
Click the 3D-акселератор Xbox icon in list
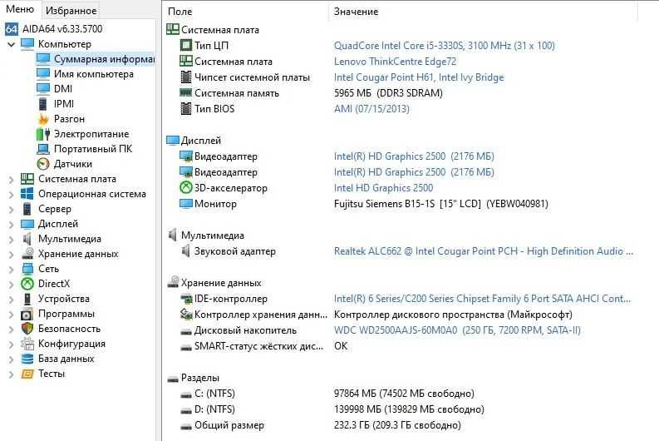click(x=186, y=188)
